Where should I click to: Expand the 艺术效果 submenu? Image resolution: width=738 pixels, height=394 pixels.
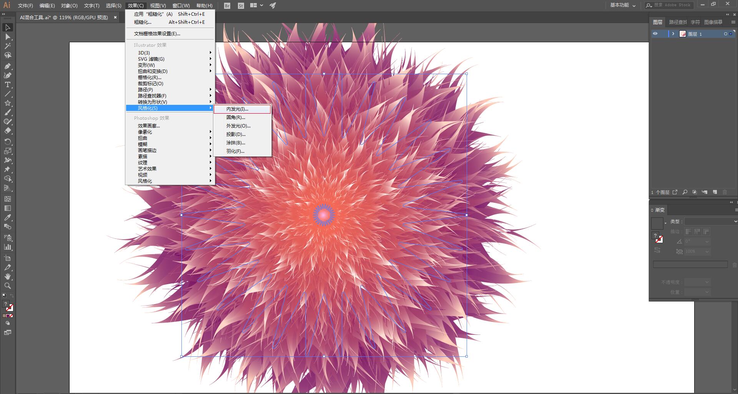[170, 169]
